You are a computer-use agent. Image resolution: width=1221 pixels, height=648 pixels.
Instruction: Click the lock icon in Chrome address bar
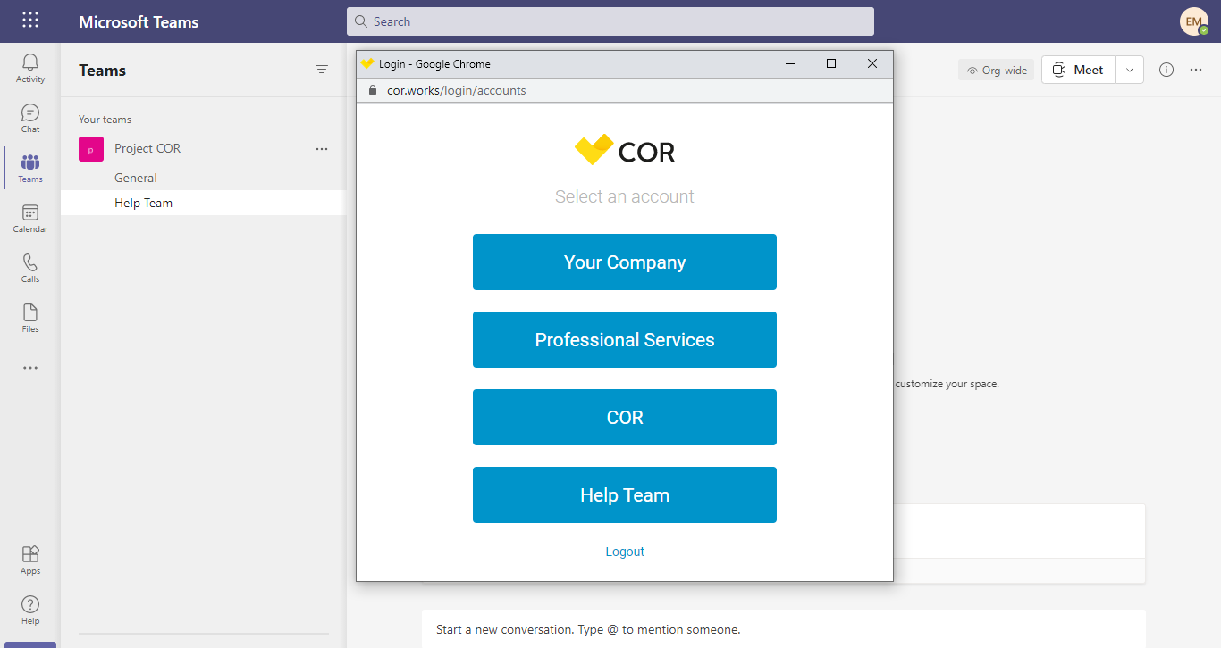pos(374,90)
